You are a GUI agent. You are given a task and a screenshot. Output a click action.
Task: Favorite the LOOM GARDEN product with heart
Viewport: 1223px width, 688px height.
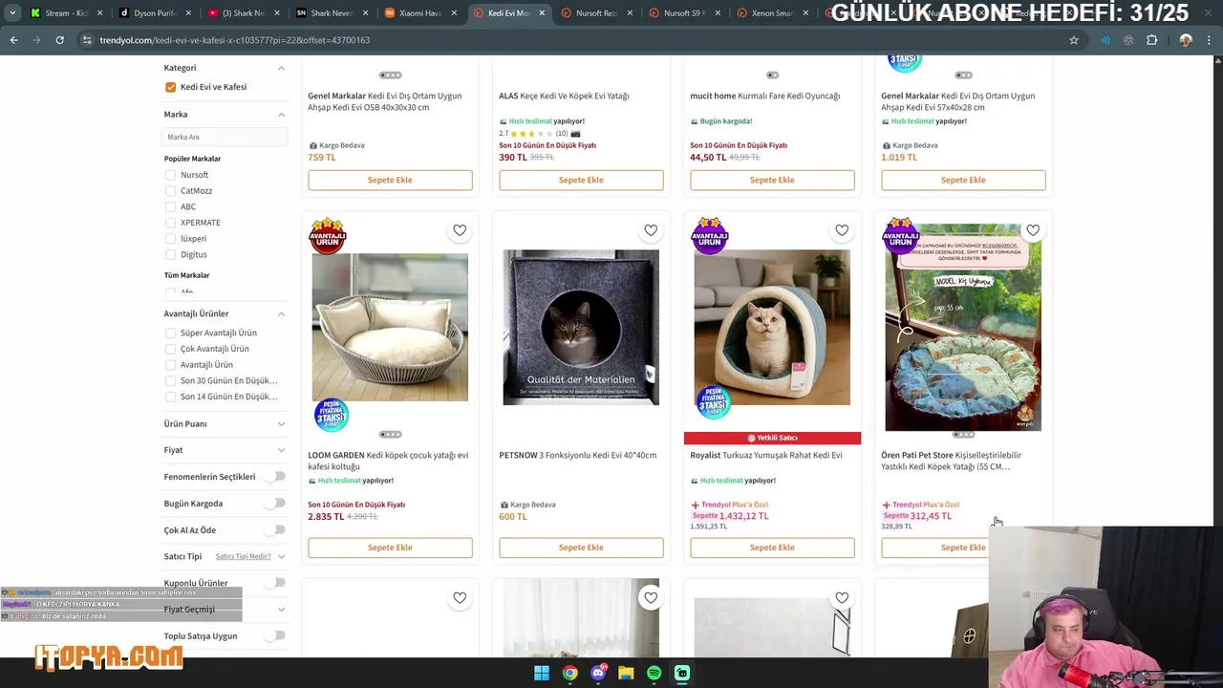(460, 230)
